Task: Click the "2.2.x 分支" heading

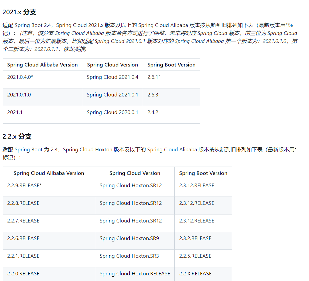Action: tap(17, 136)
